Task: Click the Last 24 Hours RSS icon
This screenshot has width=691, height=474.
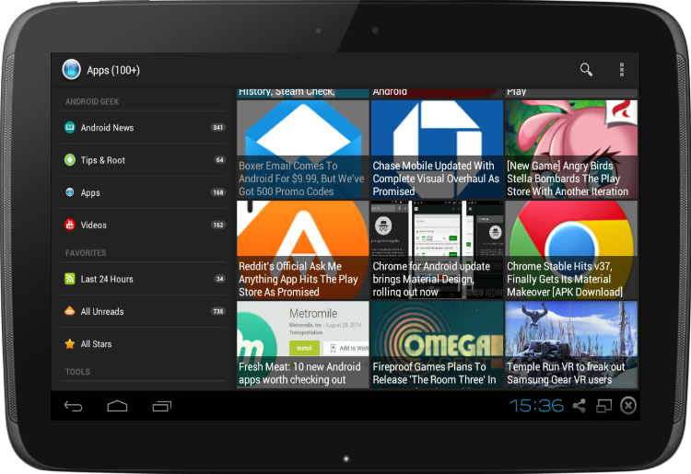Action: pos(70,279)
